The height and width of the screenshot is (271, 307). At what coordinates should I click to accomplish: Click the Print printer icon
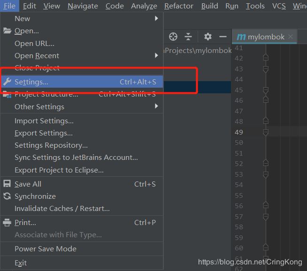coord(7,223)
